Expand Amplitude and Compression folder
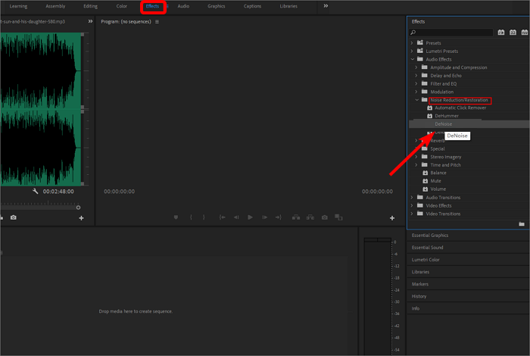This screenshot has width=530, height=356. (416, 67)
